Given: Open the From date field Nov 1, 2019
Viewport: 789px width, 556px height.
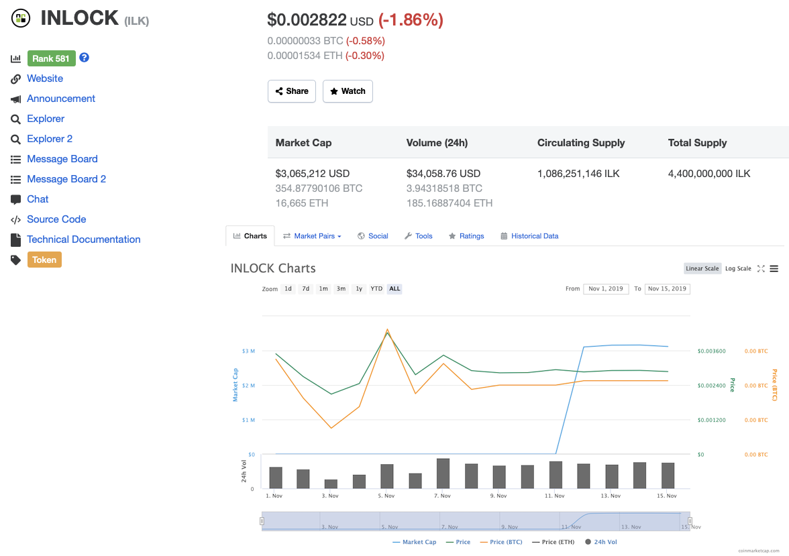Looking at the screenshot, I should tap(606, 288).
